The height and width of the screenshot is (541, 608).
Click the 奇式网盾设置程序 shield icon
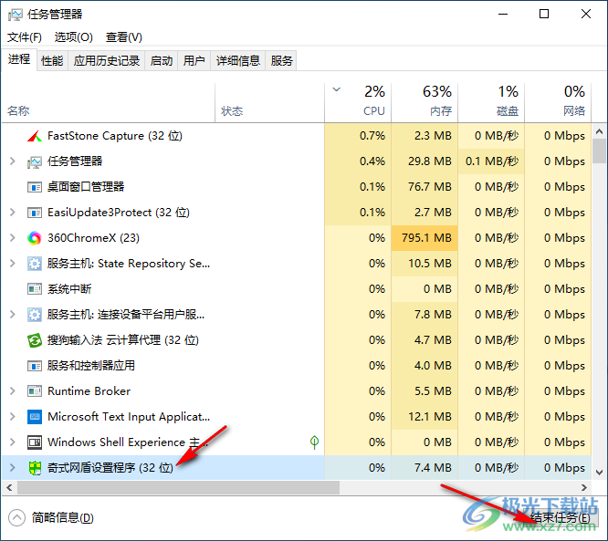(35, 468)
